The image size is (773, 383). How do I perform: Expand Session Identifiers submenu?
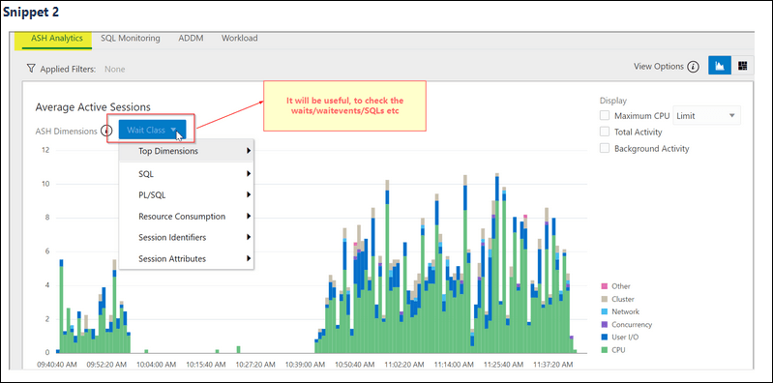[187, 238]
